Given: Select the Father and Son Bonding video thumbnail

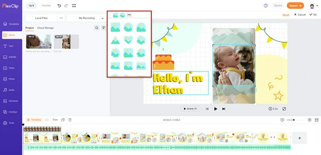Looking at the screenshot, I should pyautogui.click(x=39, y=41).
